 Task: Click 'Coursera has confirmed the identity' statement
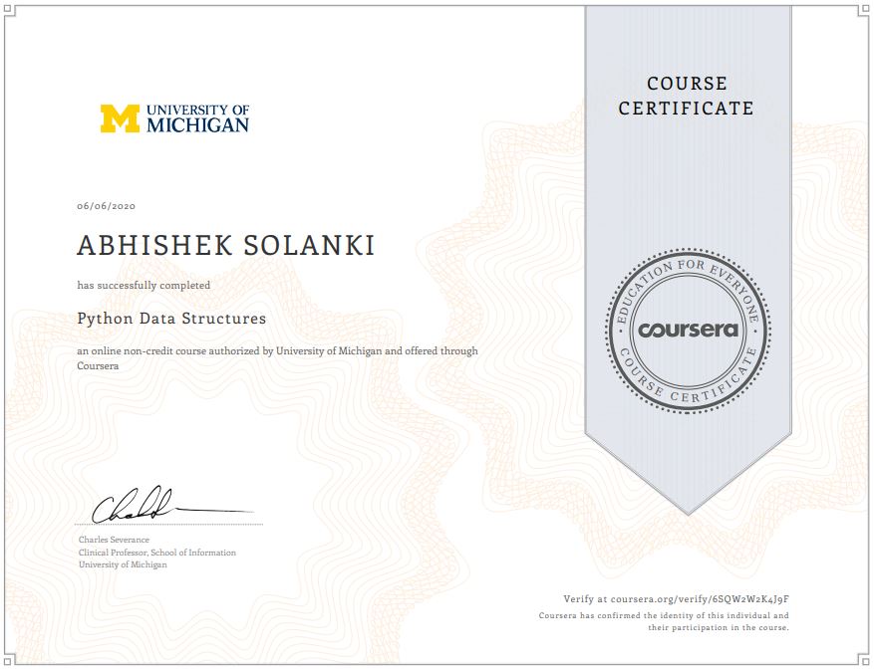(x=664, y=621)
